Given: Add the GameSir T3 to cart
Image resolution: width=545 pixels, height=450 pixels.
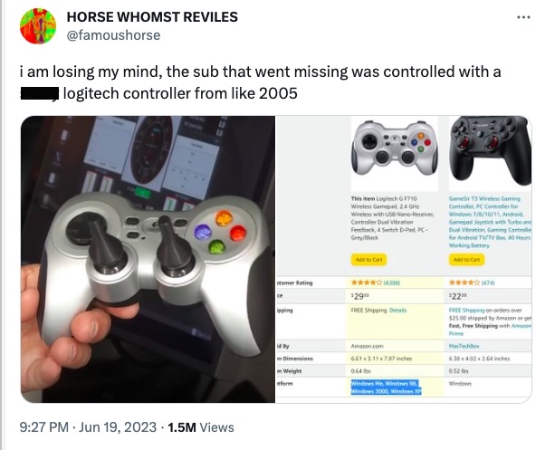Looking at the screenshot, I should coord(466,260).
